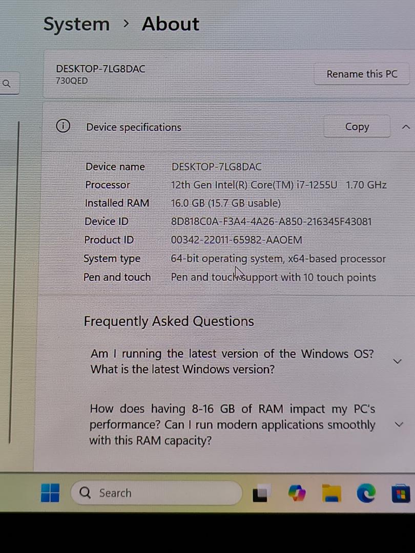The image size is (415, 553).
Task: Click the settings search magnifier icon
Action: (x=7, y=83)
